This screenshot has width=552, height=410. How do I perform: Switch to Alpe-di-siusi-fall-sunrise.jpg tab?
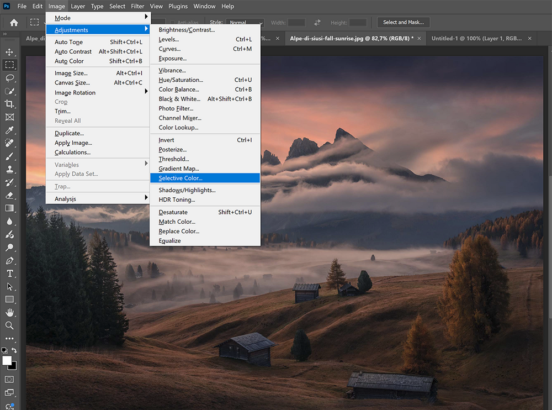click(x=351, y=39)
